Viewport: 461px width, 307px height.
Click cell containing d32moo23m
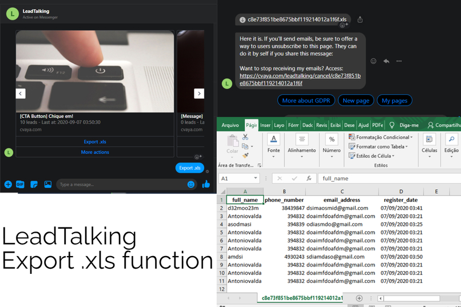(245, 208)
